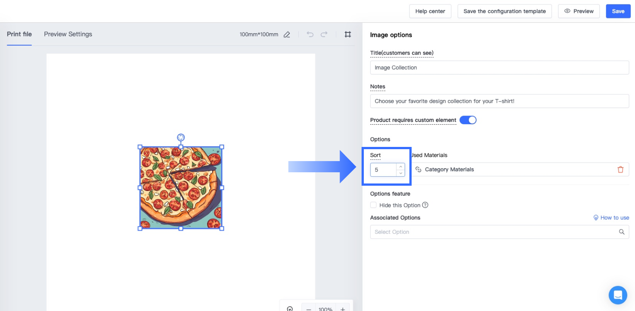Switch to the Preview Settings tab
Viewport: 635px width, 311px height.
(x=68, y=34)
